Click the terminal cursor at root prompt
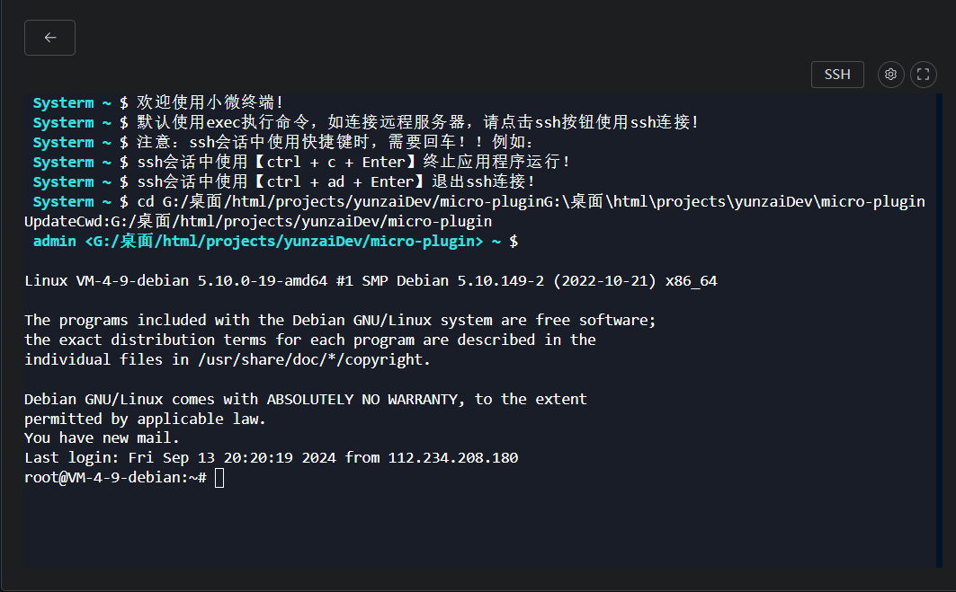Image resolution: width=956 pixels, height=592 pixels. (219, 478)
